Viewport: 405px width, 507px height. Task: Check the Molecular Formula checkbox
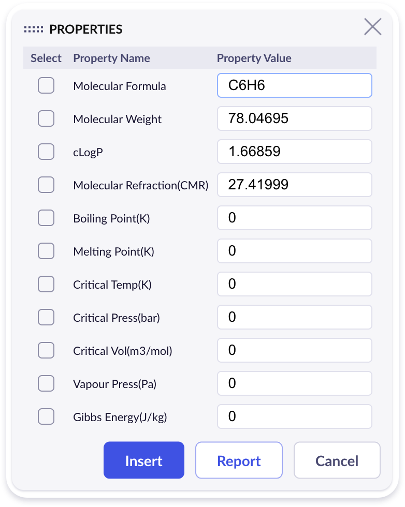coord(46,85)
